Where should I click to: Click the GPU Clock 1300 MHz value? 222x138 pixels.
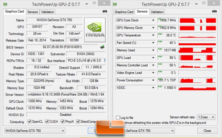[x=35, y=101]
